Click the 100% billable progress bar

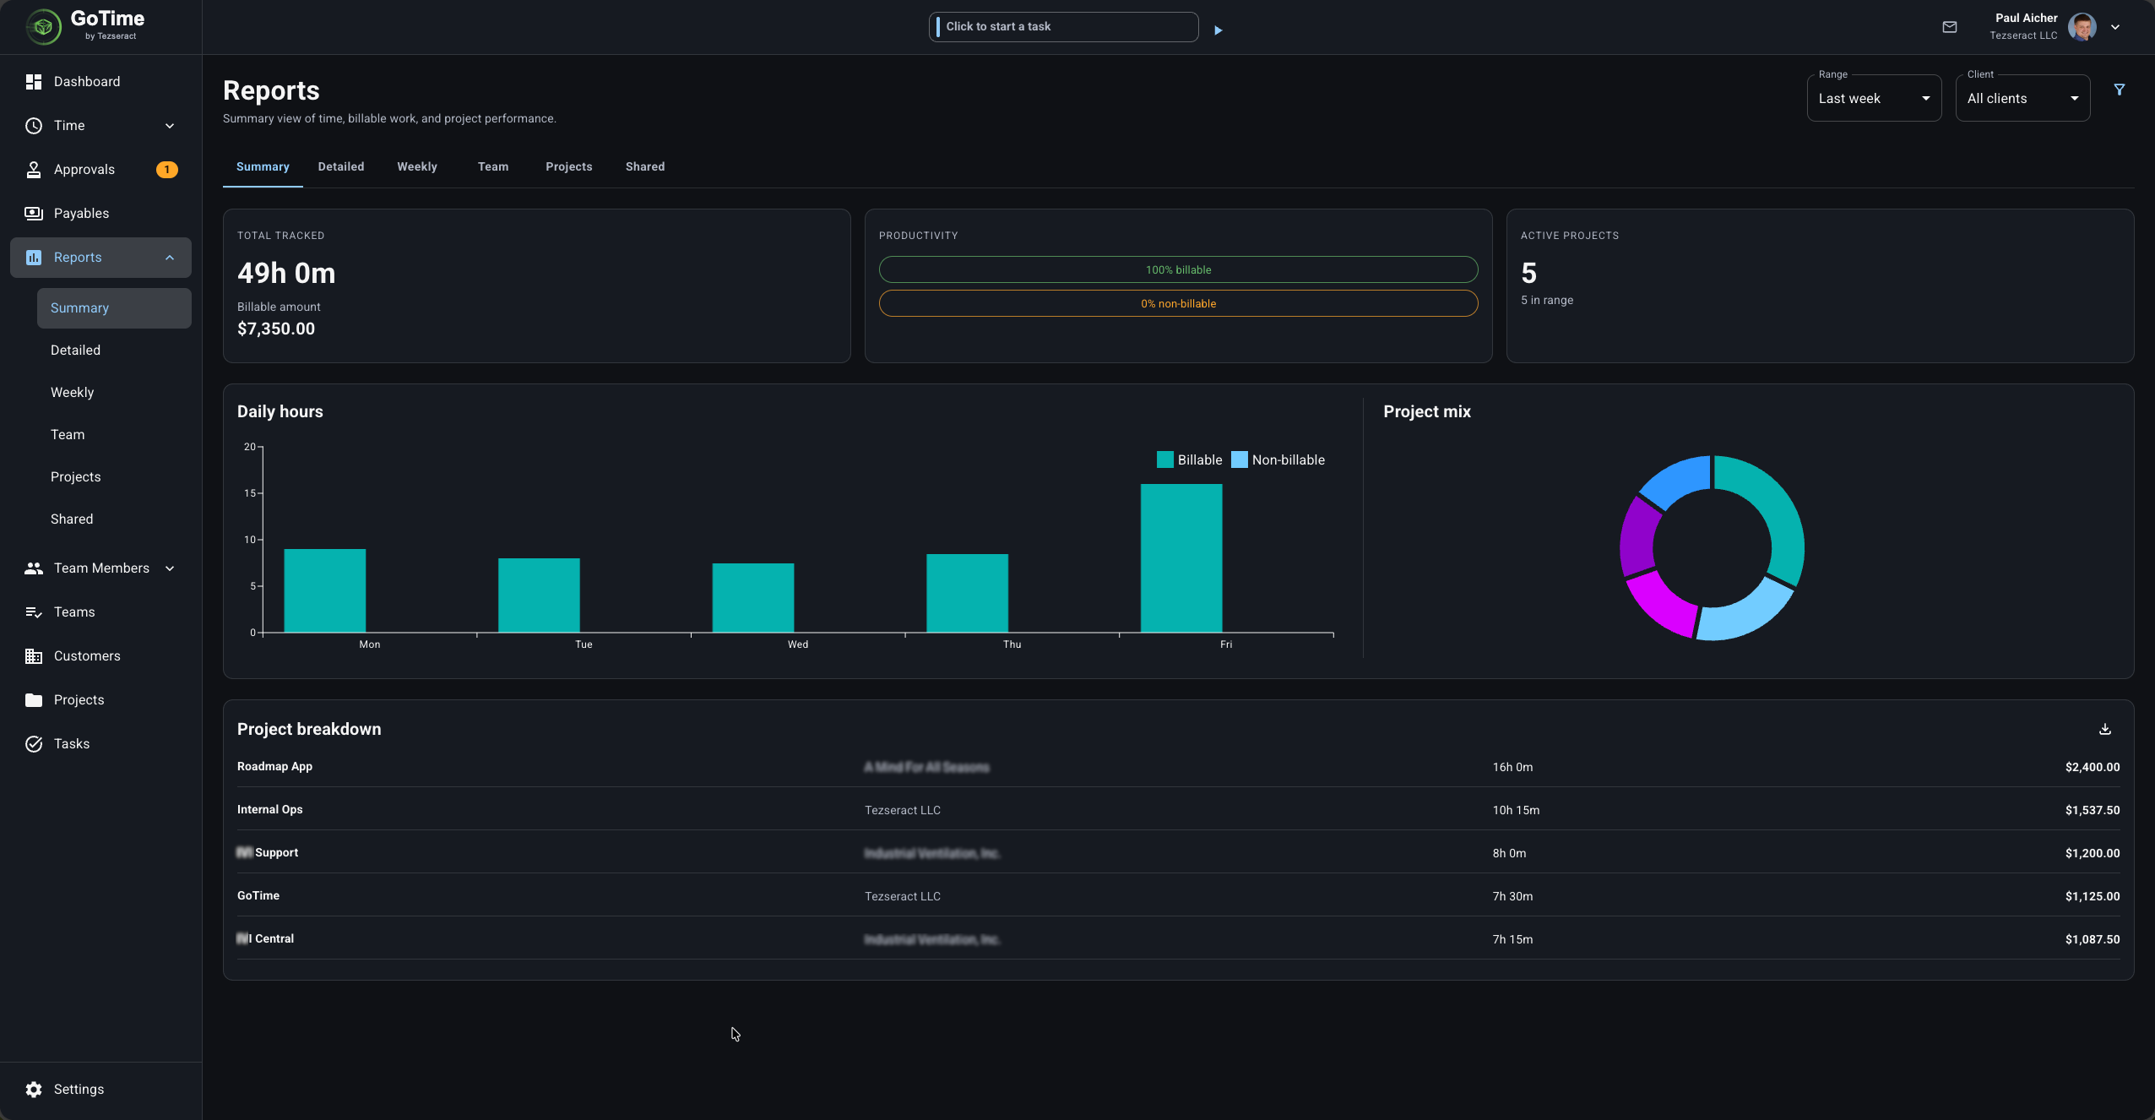[1178, 269]
